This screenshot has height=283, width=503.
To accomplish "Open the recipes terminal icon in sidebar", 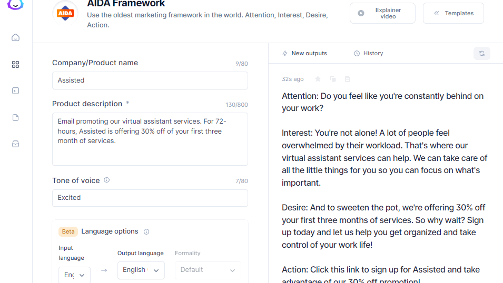I will [15, 90].
